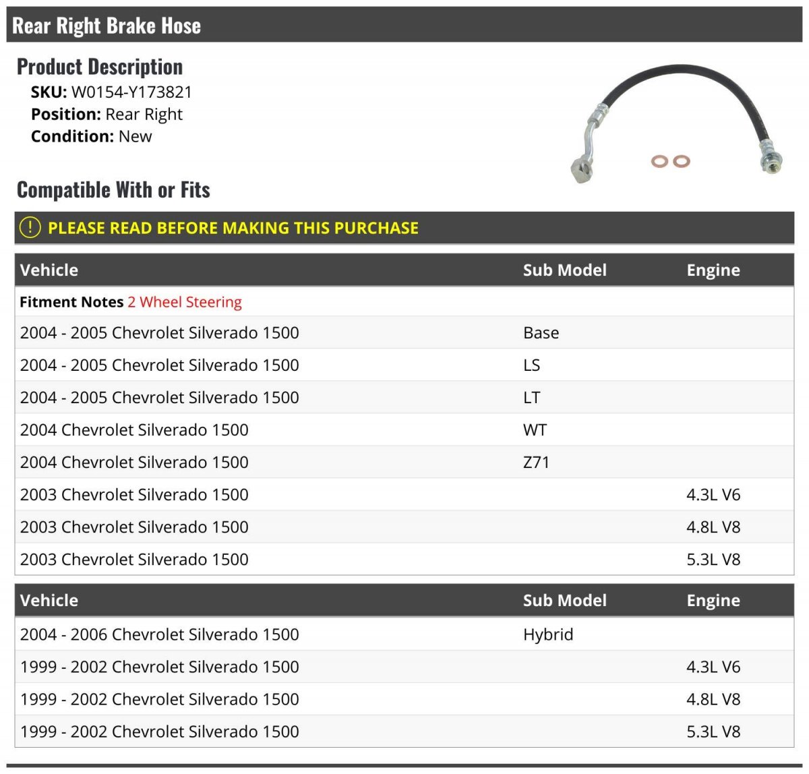Click the first table's Sub Model header
The width and height of the screenshot is (809, 774).
(x=565, y=270)
